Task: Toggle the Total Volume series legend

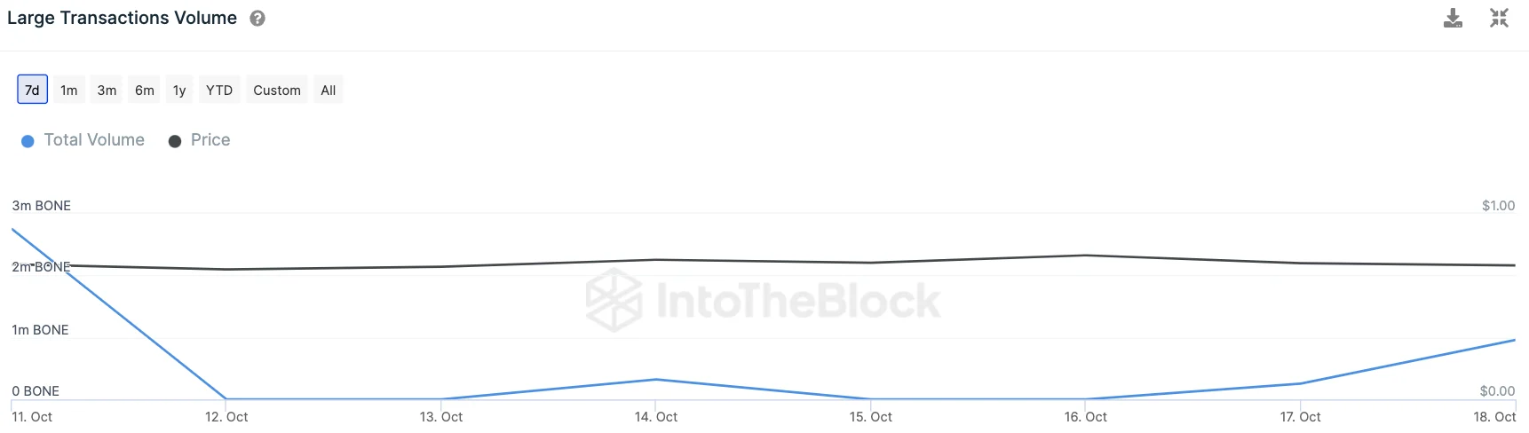Action: (x=94, y=140)
